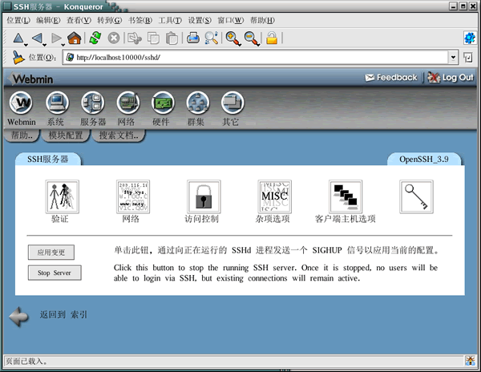This screenshot has width=481, height=372.
Task: Click the Stop Server button
Action: (x=55, y=273)
